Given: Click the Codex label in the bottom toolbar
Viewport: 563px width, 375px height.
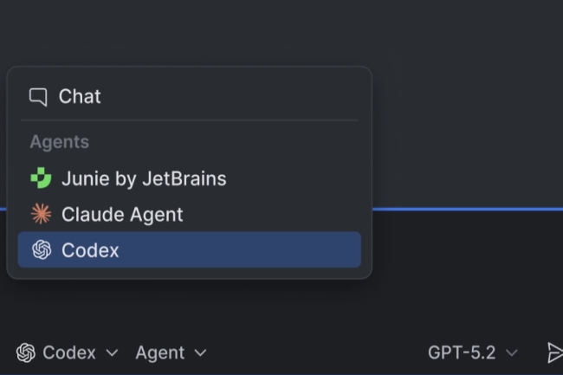Looking at the screenshot, I should click(x=69, y=352).
